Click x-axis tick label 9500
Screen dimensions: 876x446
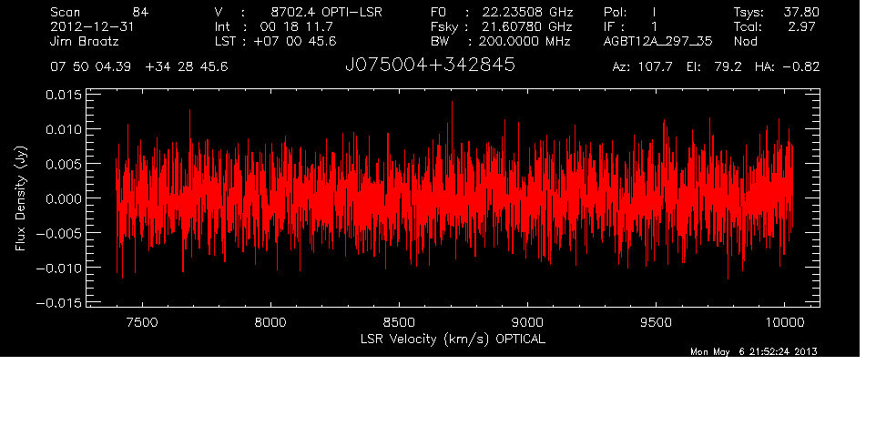656,322
